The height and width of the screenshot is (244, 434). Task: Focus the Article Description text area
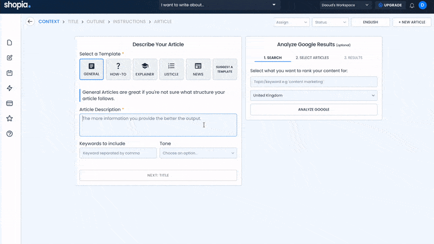[x=158, y=125]
